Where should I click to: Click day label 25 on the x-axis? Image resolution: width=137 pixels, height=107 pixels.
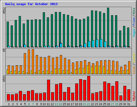coord(104,104)
